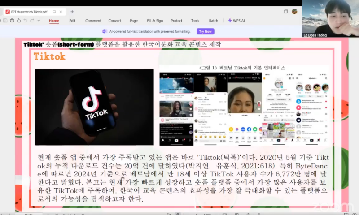Open the Home ribbon tab

(x=54, y=21)
